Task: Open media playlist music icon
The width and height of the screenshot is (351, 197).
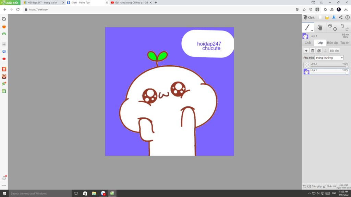Action: [x=332, y=10]
